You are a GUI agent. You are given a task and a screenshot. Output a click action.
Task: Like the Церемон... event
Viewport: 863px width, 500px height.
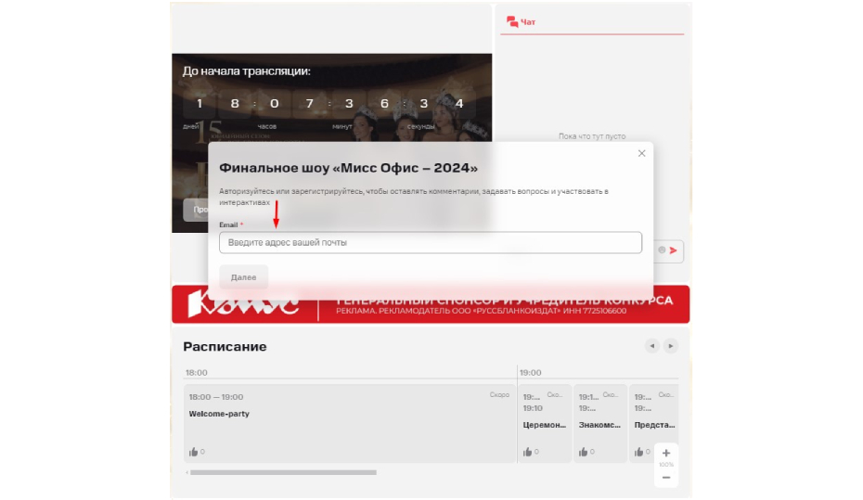[x=527, y=452]
